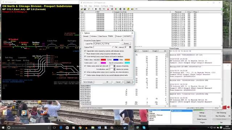Switch to Windows tab in Options

pyautogui.click(x=94, y=36)
